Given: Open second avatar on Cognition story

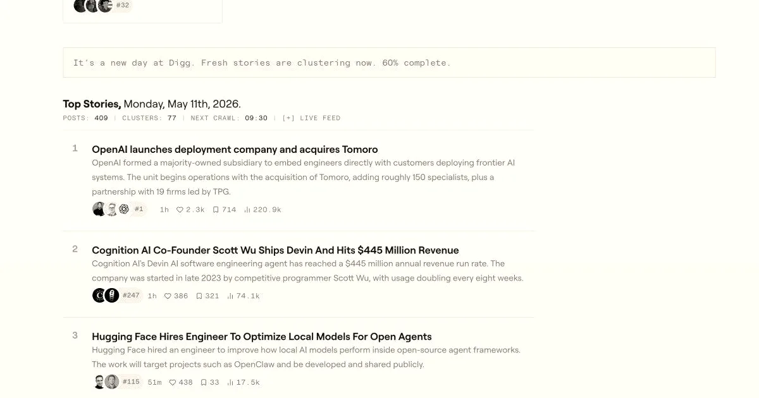Looking at the screenshot, I should [112, 295].
